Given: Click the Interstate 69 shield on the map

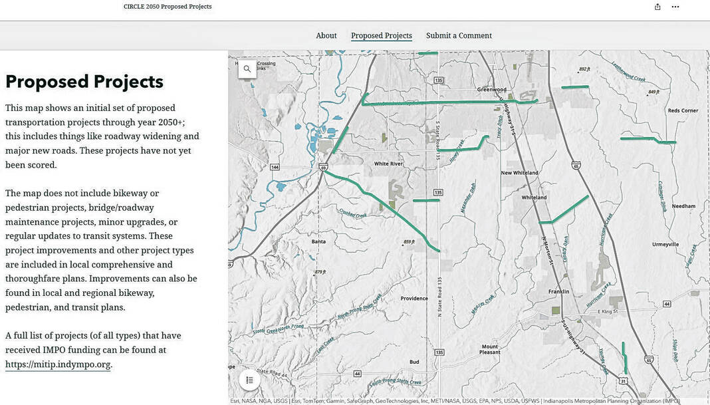Looking at the screenshot, I should point(322,167).
